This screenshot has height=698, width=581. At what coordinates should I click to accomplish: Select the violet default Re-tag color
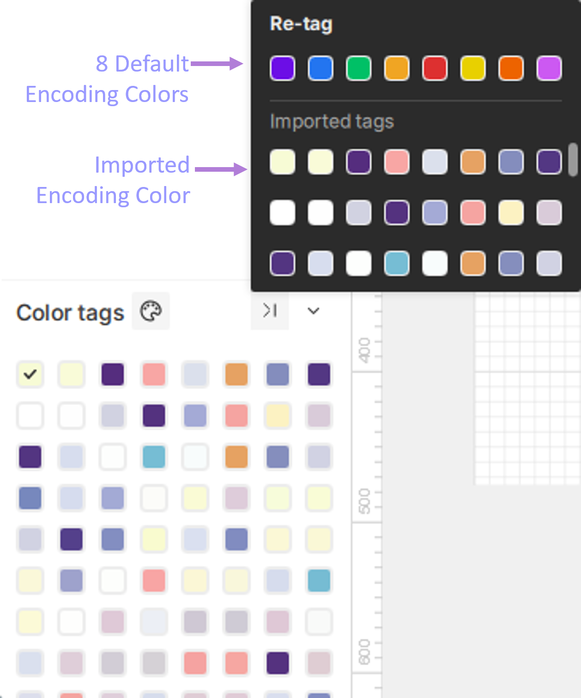pos(282,68)
